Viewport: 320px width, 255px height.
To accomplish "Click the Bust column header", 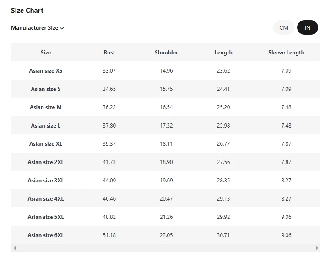I will [x=109, y=53].
